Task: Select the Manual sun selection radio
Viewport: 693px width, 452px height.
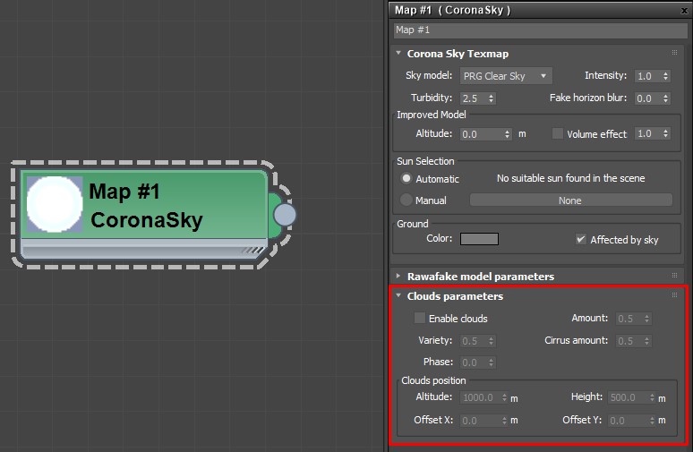Action: (x=406, y=200)
